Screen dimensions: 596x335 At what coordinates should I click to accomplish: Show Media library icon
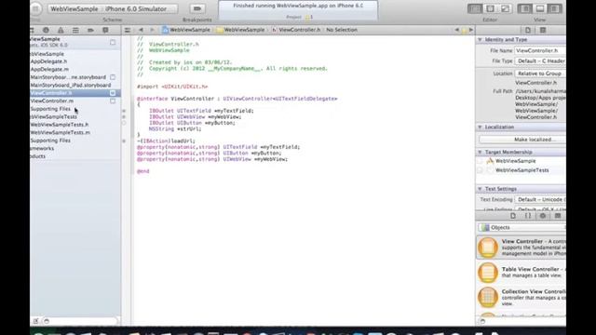click(x=558, y=216)
